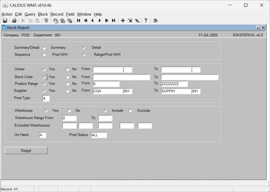Click the Report button
This screenshot has height=192, width=270.
coord(26,151)
